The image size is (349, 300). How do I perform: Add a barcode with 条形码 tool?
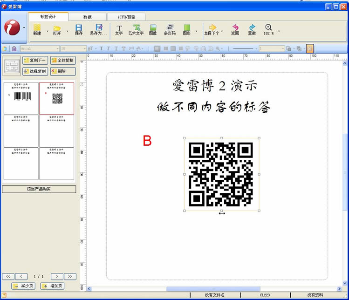(x=170, y=30)
